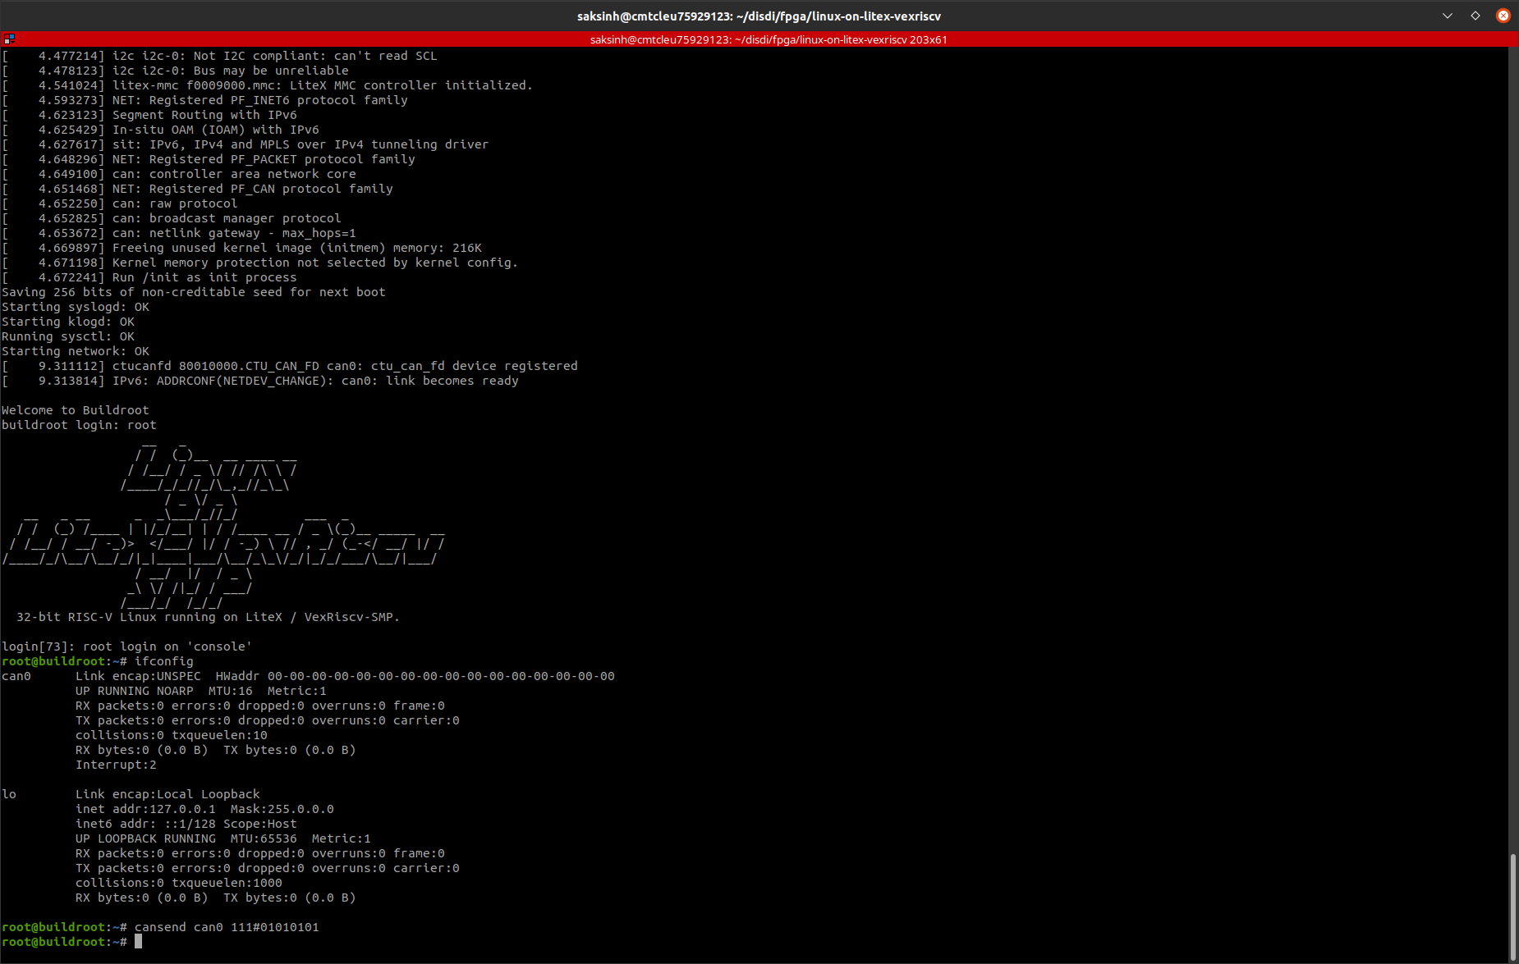The width and height of the screenshot is (1519, 964).
Task: Click '32-bit RISC-V Linux running on LiteX' line
Action: tap(208, 617)
